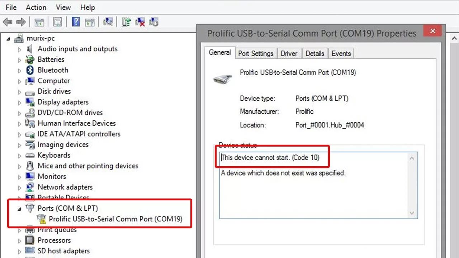The image size is (459, 258).
Task: Click the Disable device icon with down arrow
Action: (154, 22)
